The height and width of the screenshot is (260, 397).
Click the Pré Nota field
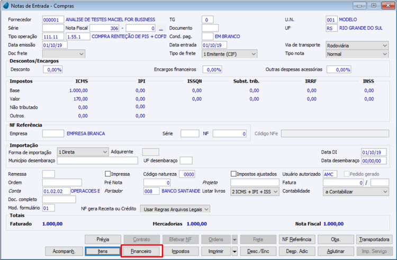point(157,183)
